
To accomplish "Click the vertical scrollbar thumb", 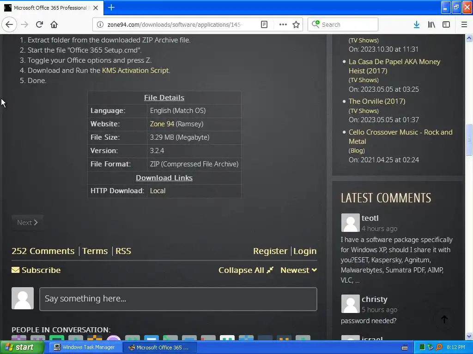I will point(469,140).
